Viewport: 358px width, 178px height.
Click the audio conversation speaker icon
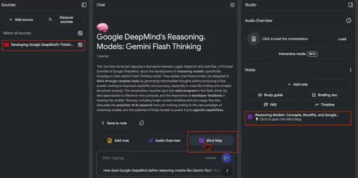254,39
